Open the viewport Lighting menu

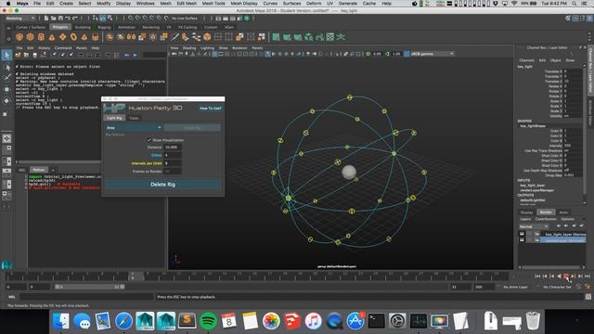(207, 48)
